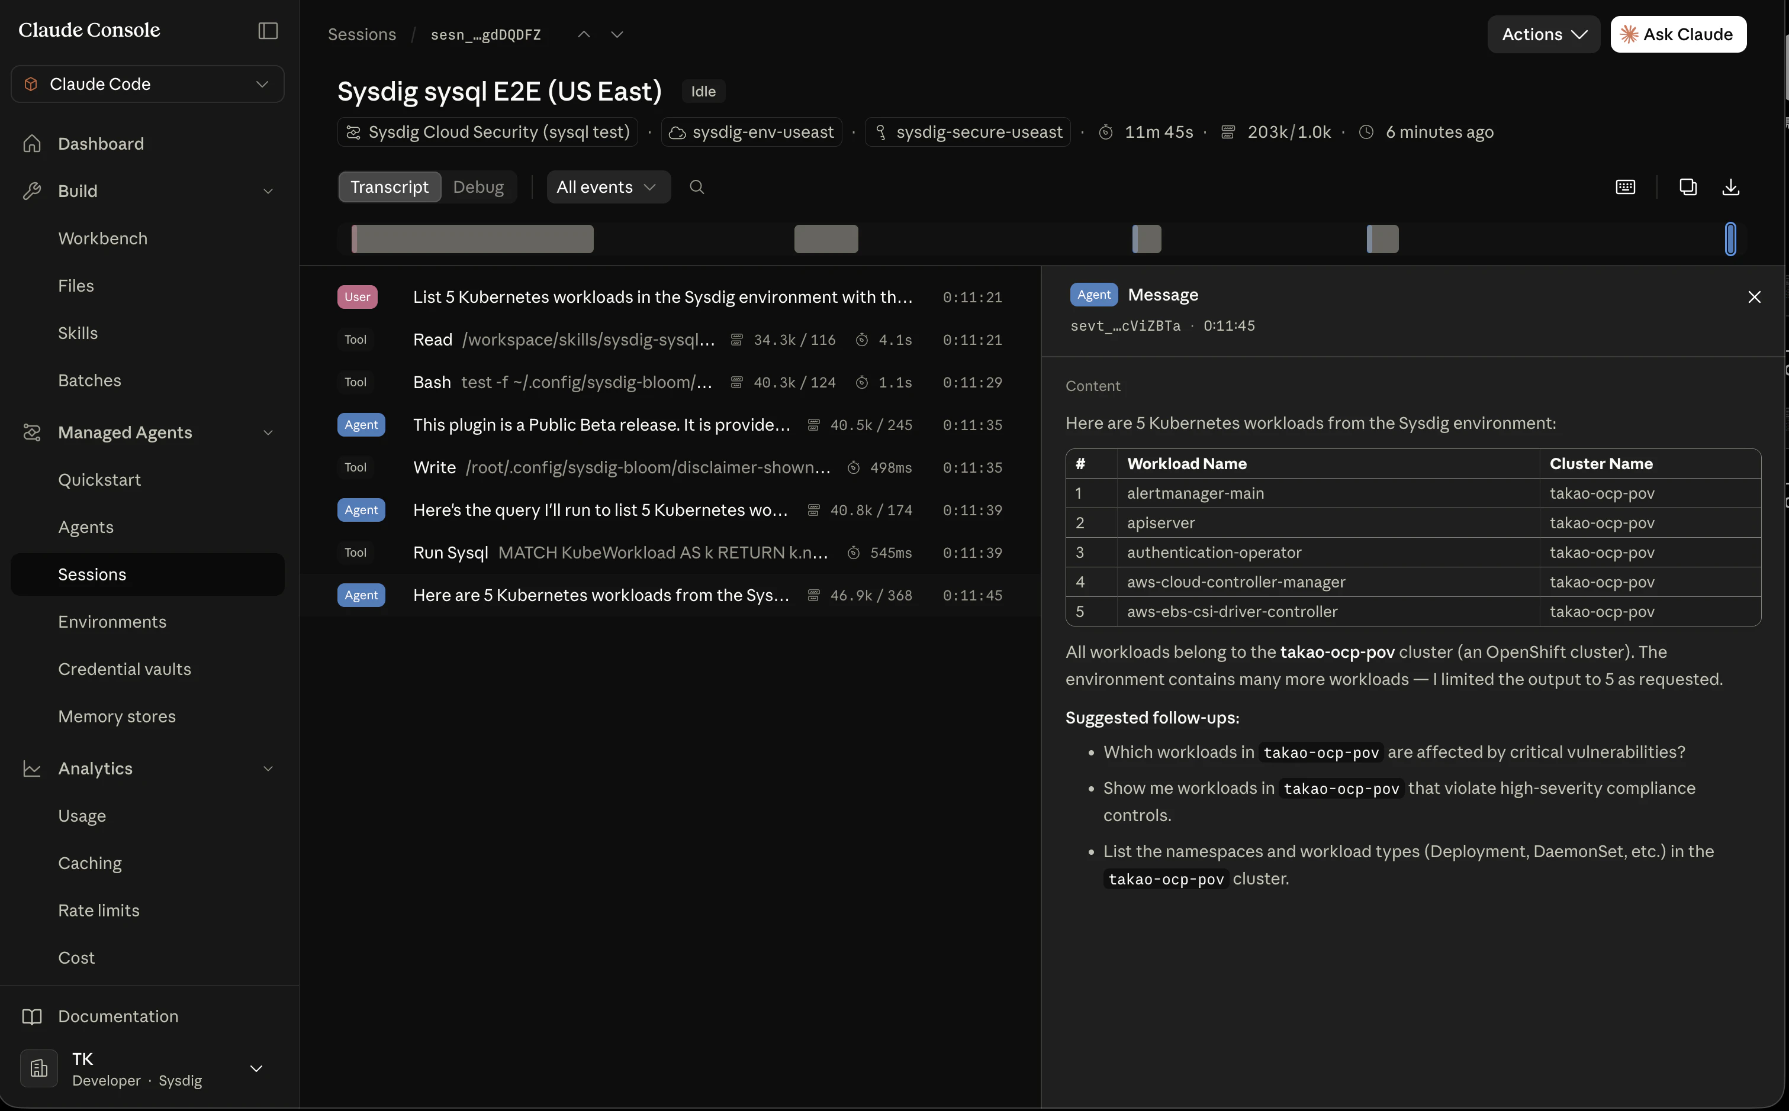The image size is (1789, 1111).
Task: Click the Sessions breadcrumb link
Action: (x=362, y=34)
